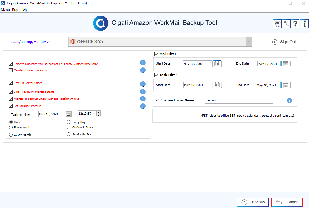Open Task run time calendar picker

(x=68, y=114)
